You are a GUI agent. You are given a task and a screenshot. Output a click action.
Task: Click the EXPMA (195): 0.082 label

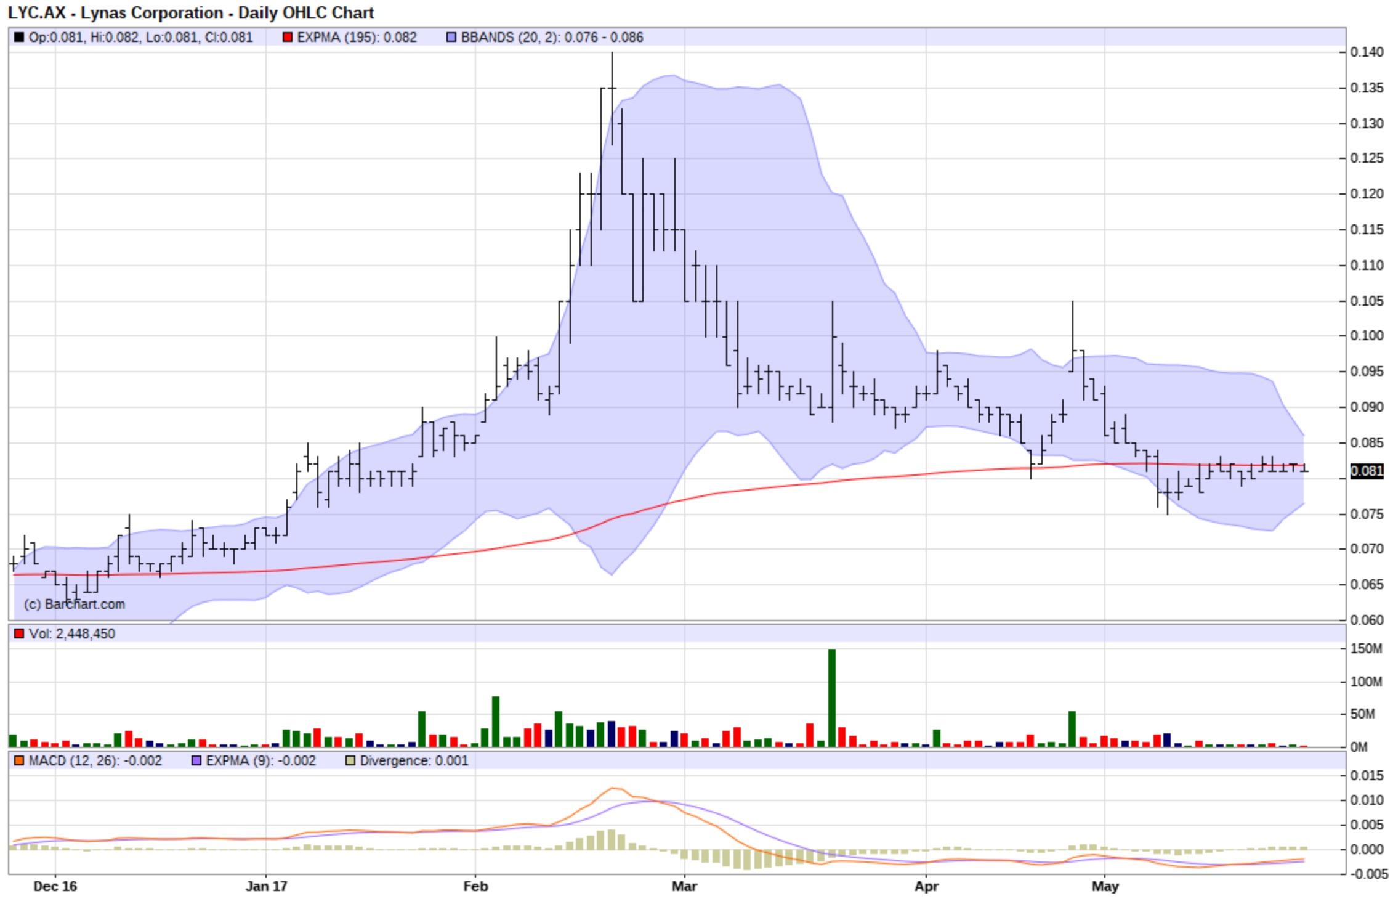(x=357, y=38)
